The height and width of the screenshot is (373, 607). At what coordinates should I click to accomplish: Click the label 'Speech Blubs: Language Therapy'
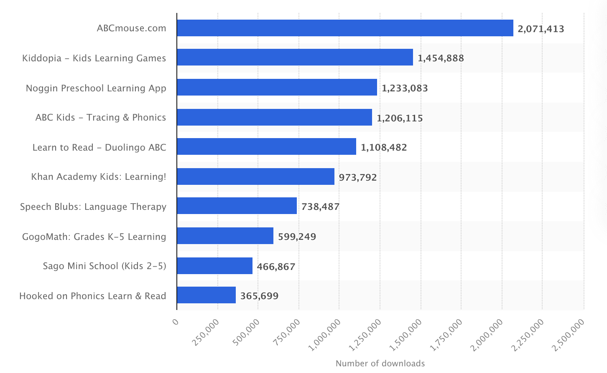point(93,207)
